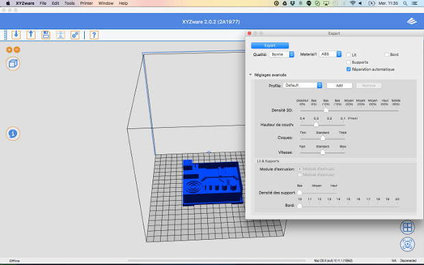Click the AirPlay display menu bar icon
The width and height of the screenshot is (424, 265).
pos(326,3)
